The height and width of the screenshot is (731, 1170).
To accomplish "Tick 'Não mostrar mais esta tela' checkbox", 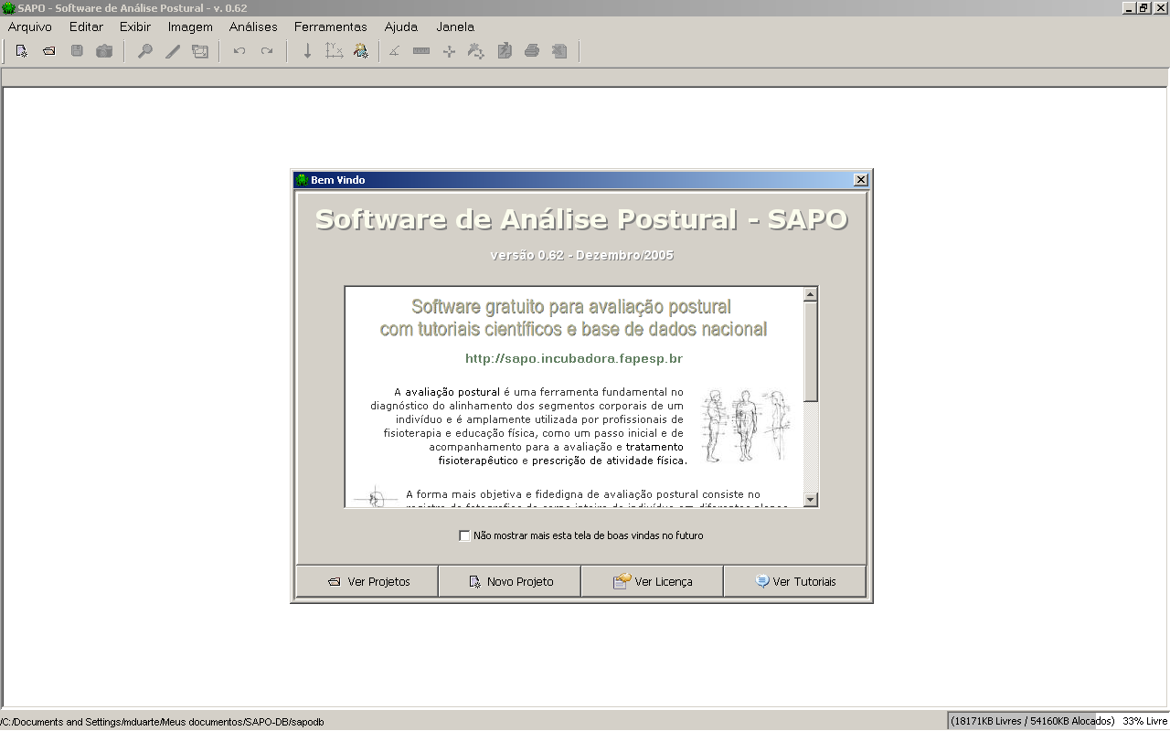I will [464, 535].
